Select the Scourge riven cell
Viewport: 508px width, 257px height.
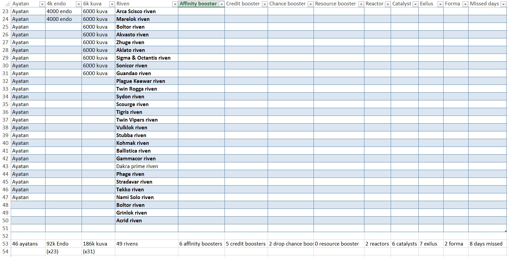coord(147,104)
